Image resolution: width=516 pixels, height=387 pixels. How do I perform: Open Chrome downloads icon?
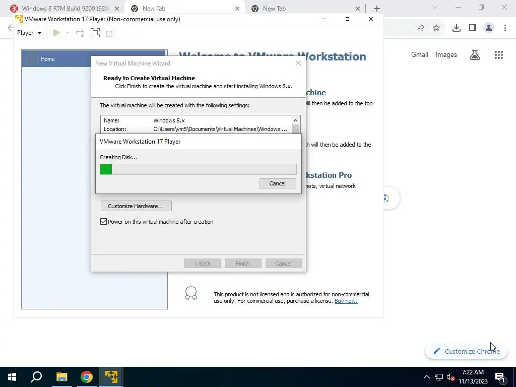coord(457,28)
